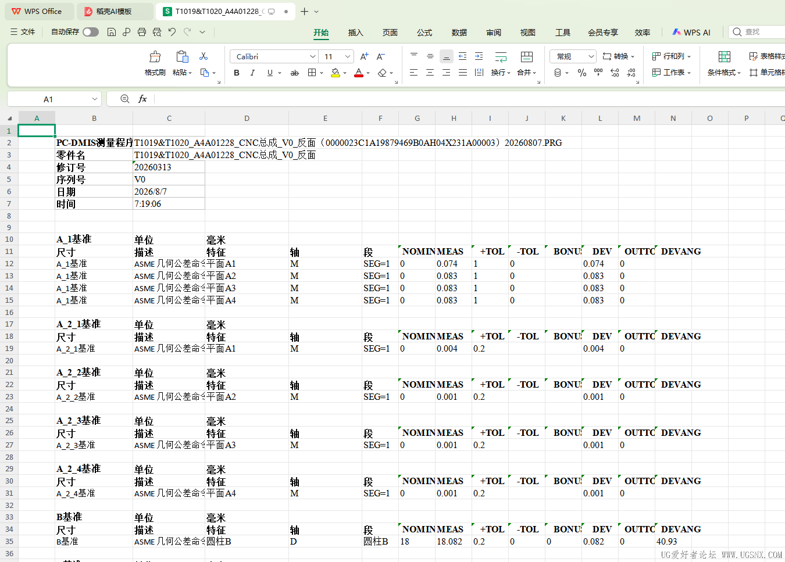Click the 查找 search field

tap(757, 32)
